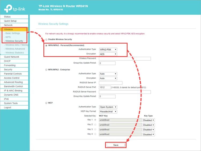The image size is (201, 151).
Task: Open Key 1 Key Type dropdown
Action: 148,120
